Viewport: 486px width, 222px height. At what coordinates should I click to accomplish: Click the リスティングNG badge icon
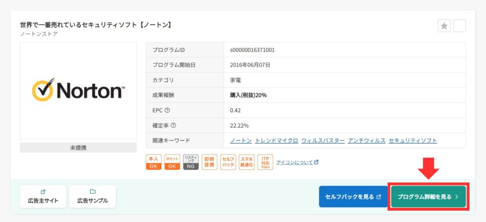click(191, 162)
